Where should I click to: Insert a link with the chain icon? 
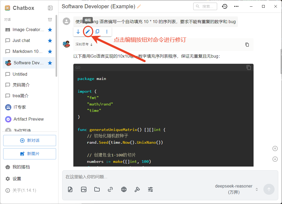click(110, 189)
